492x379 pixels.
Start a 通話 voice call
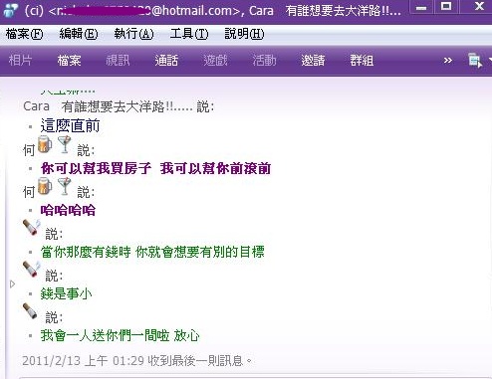click(x=166, y=61)
